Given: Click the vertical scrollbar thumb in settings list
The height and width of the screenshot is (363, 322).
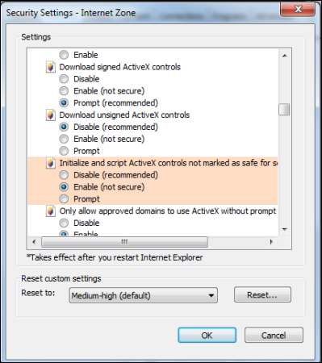Looking at the screenshot, I should tap(284, 110).
